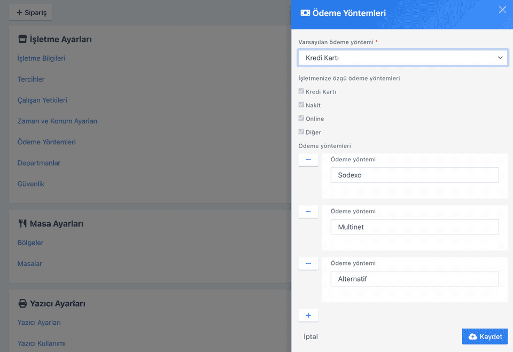Toggle the Online checkbox

coord(301,118)
